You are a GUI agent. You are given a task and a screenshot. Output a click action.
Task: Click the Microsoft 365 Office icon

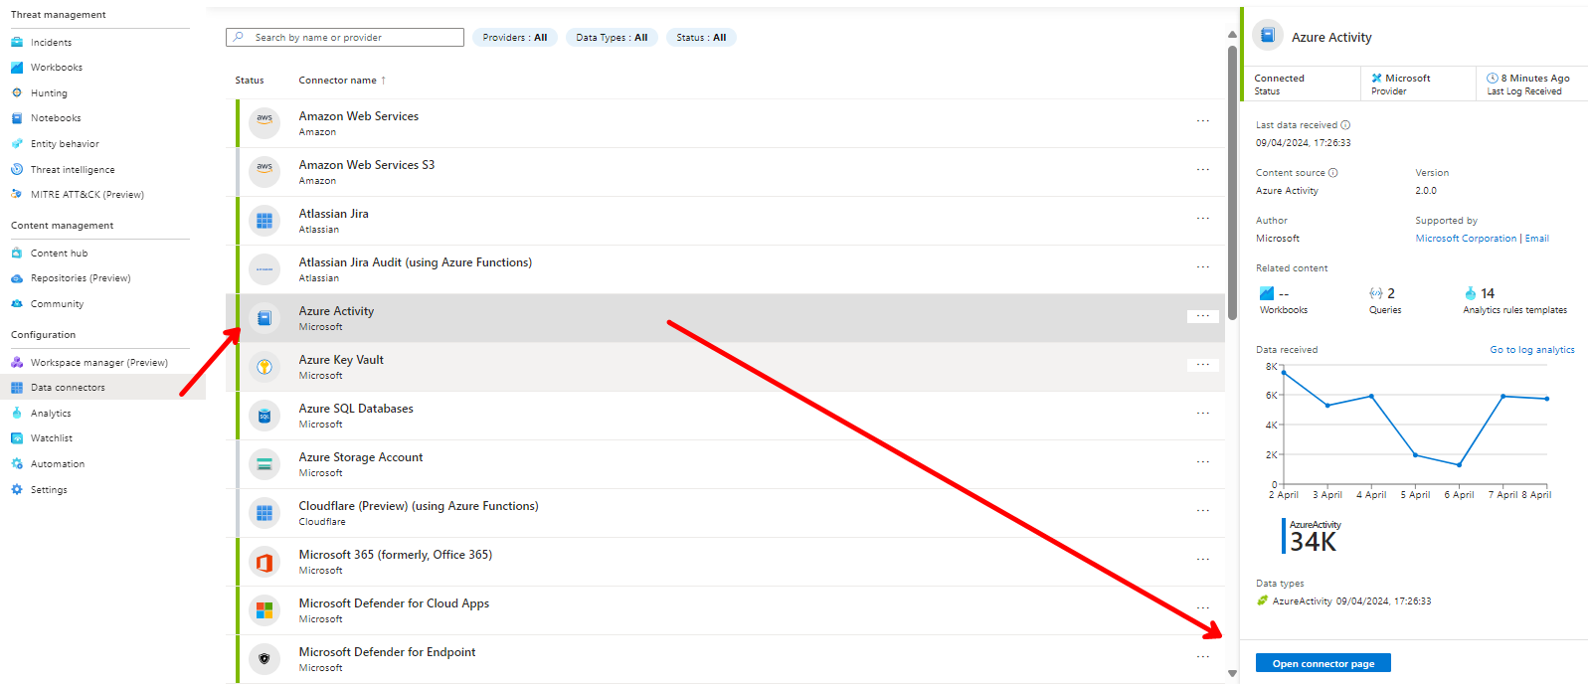265,561
